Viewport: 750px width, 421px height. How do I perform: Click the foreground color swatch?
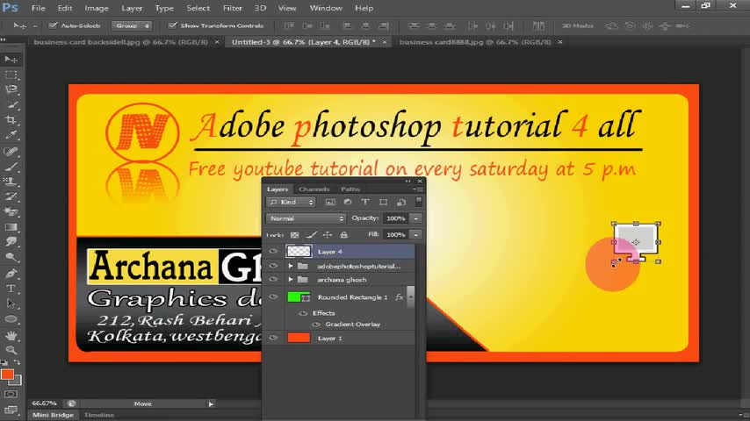pos(7,375)
